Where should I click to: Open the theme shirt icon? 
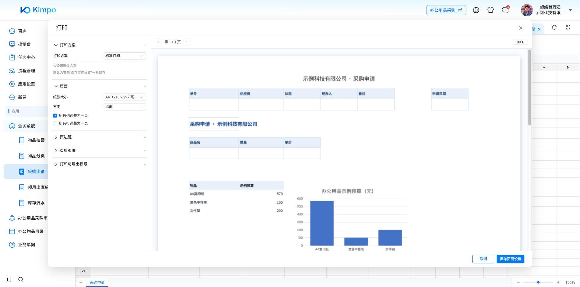pyautogui.click(x=491, y=10)
